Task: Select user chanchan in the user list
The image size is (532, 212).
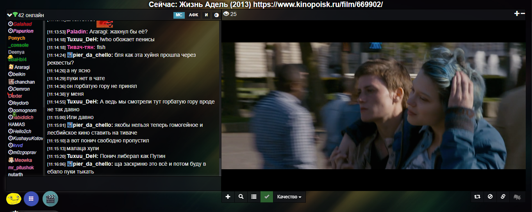Action: click(25, 82)
